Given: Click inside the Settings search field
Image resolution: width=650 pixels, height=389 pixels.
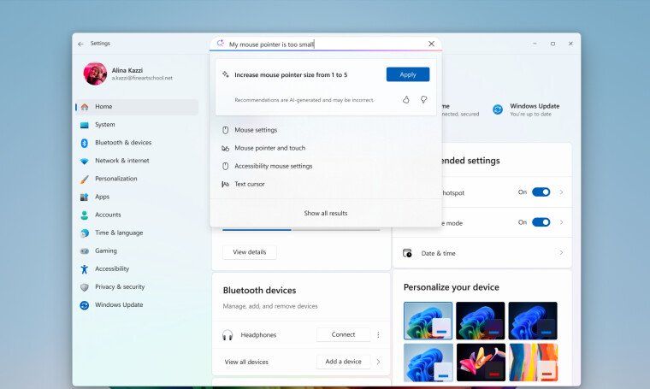Looking at the screenshot, I should [325, 44].
